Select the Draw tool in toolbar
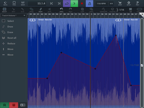This screenshot has width=144, height=108. coord(40,10)
